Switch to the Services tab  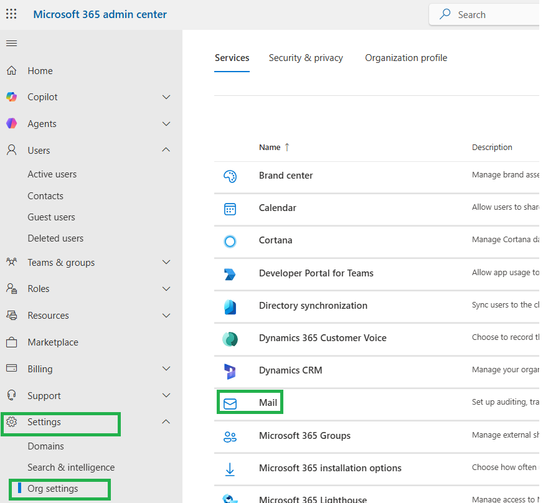tap(232, 58)
